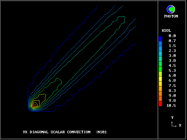Click the 'YX DIAGONAL SCALAR CONVECTION' title text
The height and width of the screenshot is (140, 187).
pyautogui.click(x=56, y=132)
